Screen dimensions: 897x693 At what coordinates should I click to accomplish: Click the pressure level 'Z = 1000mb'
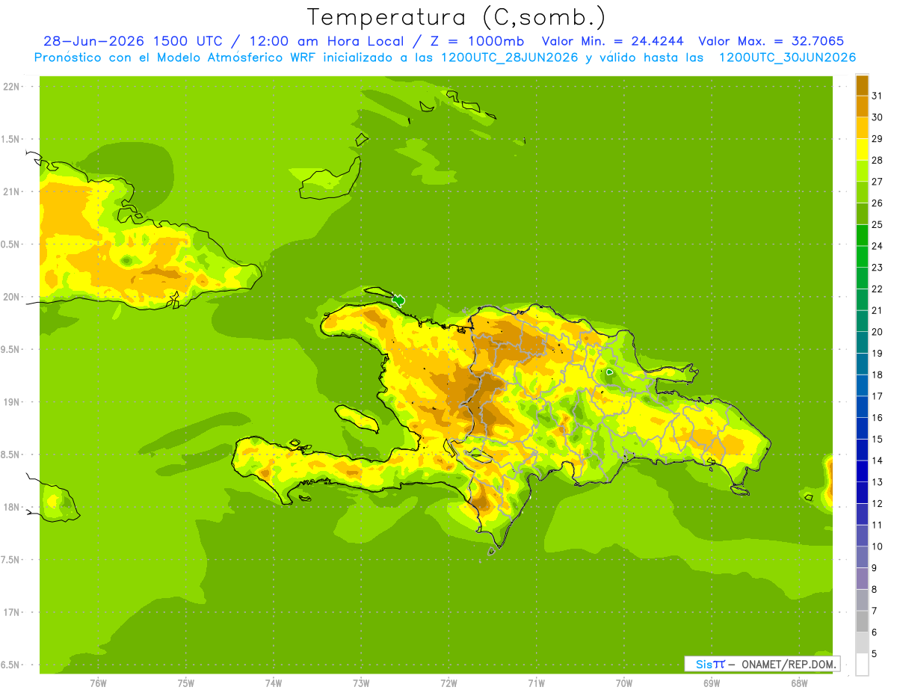[x=477, y=41]
